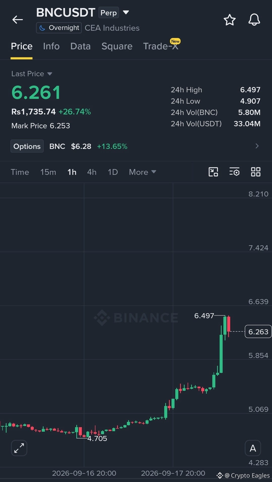Switch to the Info tab
Viewport: 272px width, 482px height.
pyautogui.click(x=51, y=46)
